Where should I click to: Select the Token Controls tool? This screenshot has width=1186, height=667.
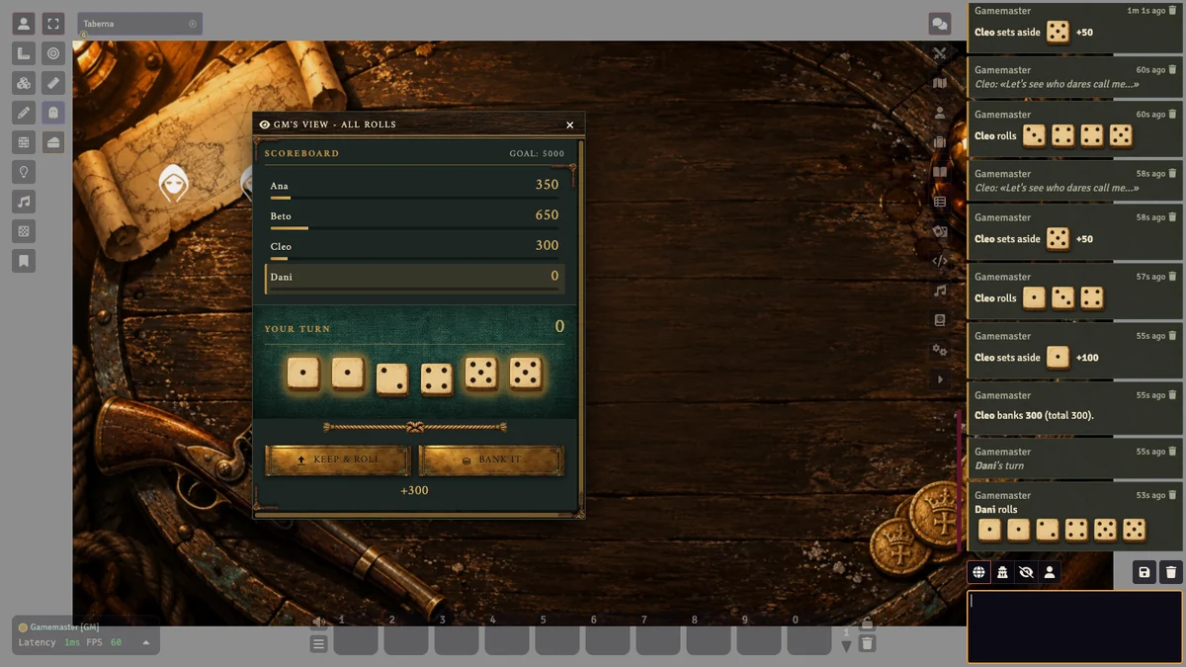[24, 24]
